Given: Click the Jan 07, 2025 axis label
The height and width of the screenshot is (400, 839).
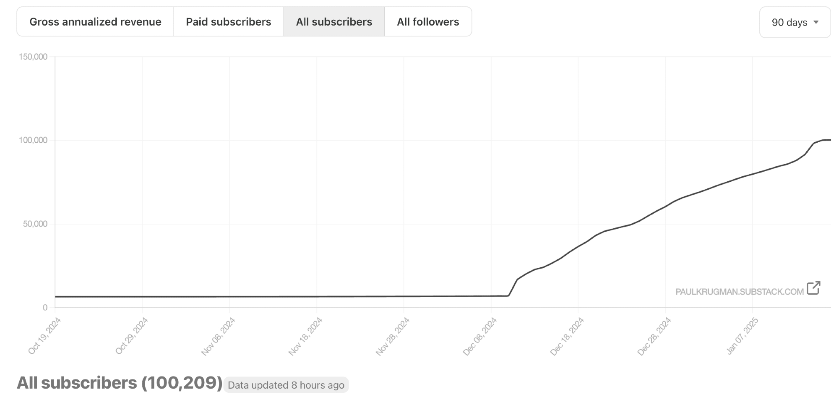Looking at the screenshot, I should pos(743,336).
